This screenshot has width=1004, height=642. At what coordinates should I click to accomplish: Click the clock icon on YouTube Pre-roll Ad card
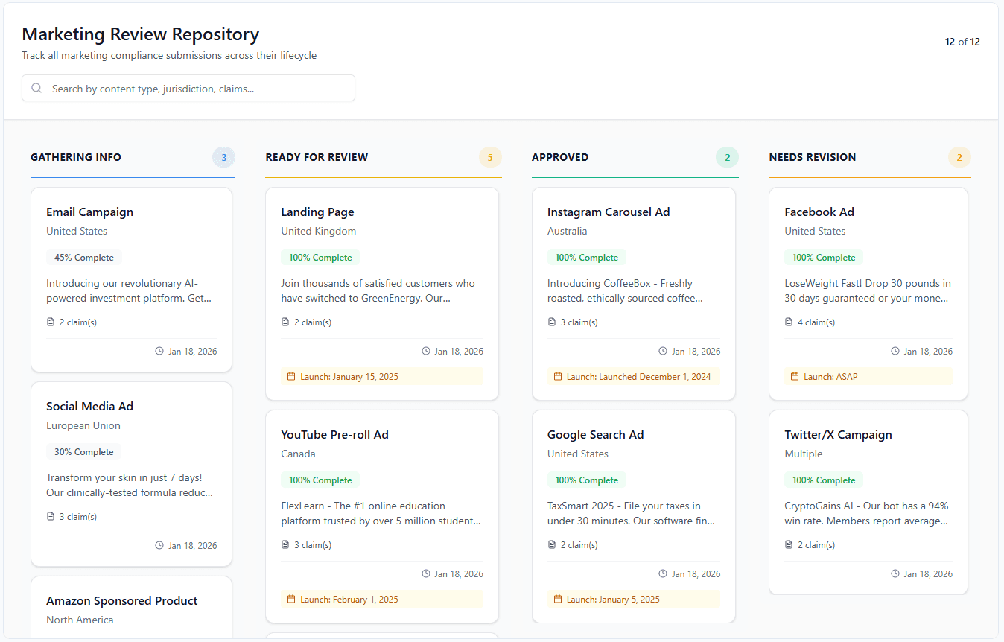426,573
